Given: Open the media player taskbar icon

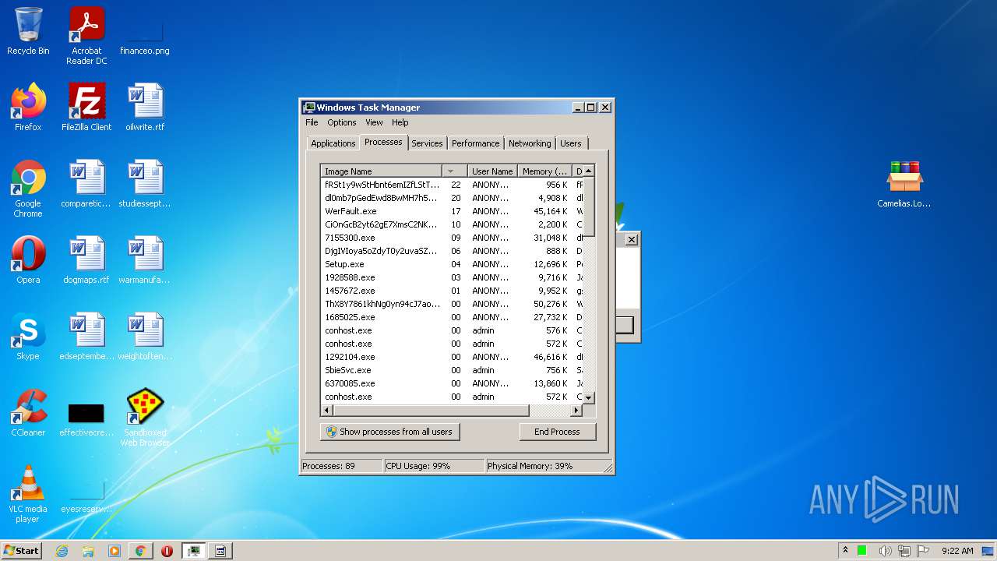Looking at the screenshot, I should coord(114,551).
